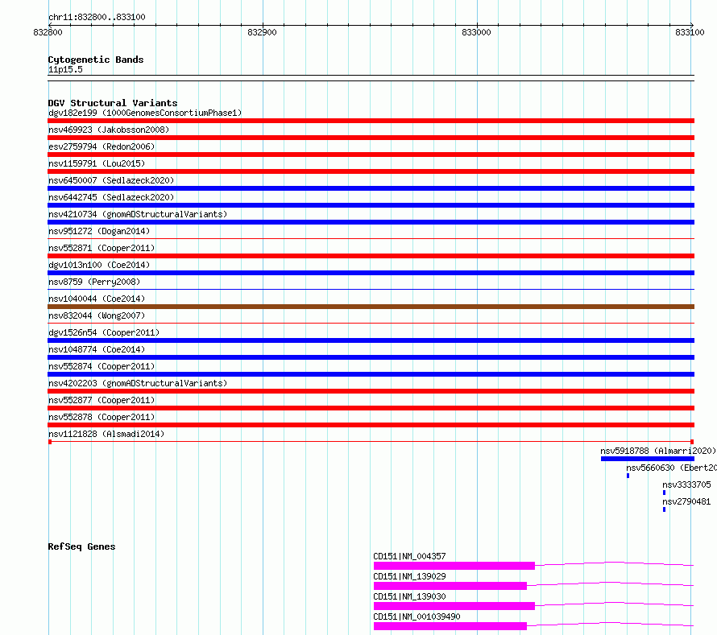Viewport: 717px width, 635px height.
Task: Click the magenta exon bar of NM_004357
Action: (x=454, y=566)
